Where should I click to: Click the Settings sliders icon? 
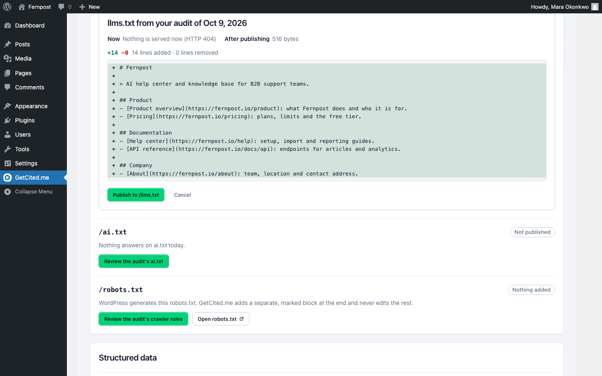[8, 163]
